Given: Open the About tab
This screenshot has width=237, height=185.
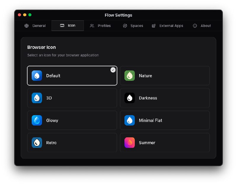Looking at the screenshot, I should click(x=201, y=26).
